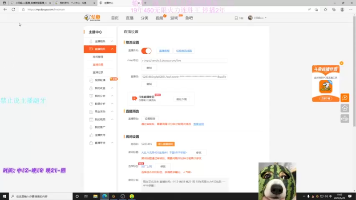Click the bottom grey floating side icon
The height and width of the screenshot is (200, 356).
(344, 119)
